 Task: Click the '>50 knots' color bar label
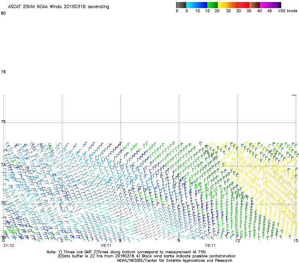tap(287, 11)
